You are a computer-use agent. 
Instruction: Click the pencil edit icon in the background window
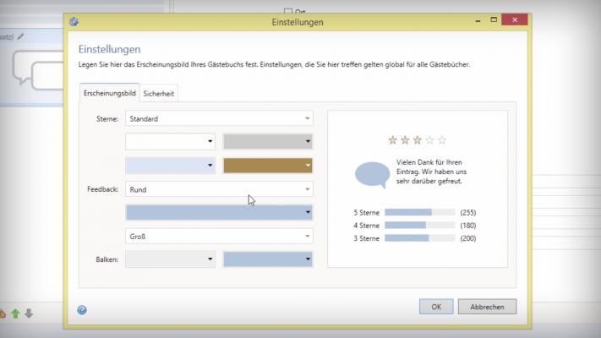21,36
